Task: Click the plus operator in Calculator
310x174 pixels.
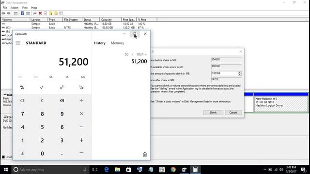Action: [81, 140]
